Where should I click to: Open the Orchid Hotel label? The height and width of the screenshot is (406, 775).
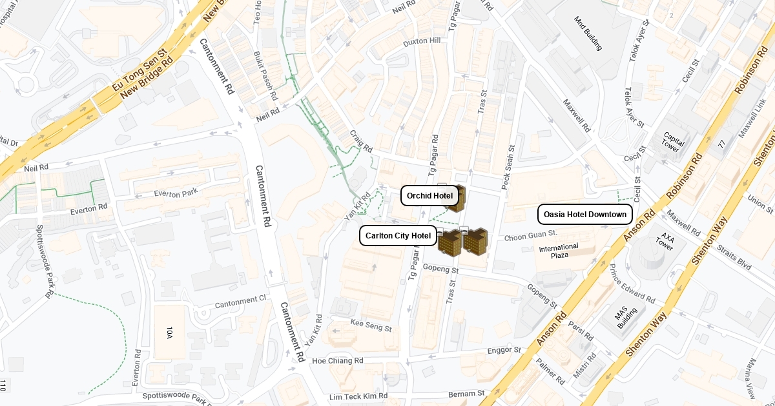pos(430,196)
